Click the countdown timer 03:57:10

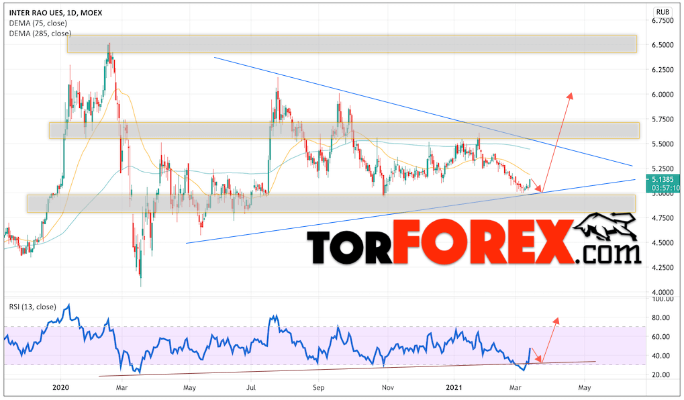pos(666,188)
